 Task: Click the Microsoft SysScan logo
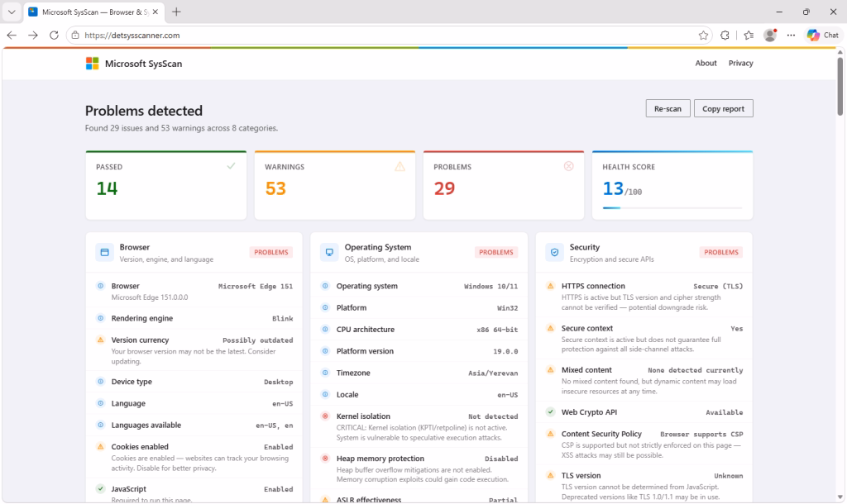tap(93, 64)
